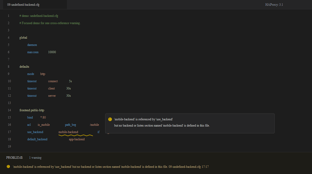Image resolution: width=312 pixels, height=174 pixels.
Task: Open the mobile-backend warning entry in Problems
Action: tap(111, 167)
